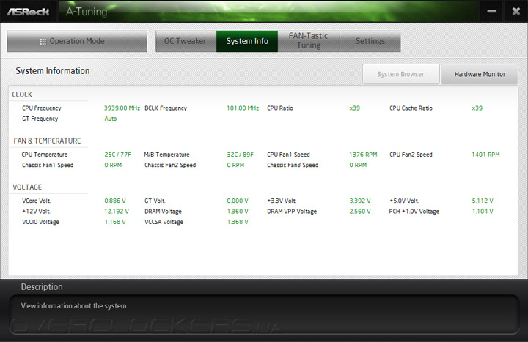Screen dimensions: 528x342
Task: Click "View information about the system." text
Action: 74,306
